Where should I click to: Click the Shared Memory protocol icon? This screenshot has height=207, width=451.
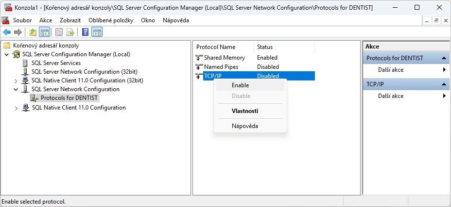coord(199,57)
